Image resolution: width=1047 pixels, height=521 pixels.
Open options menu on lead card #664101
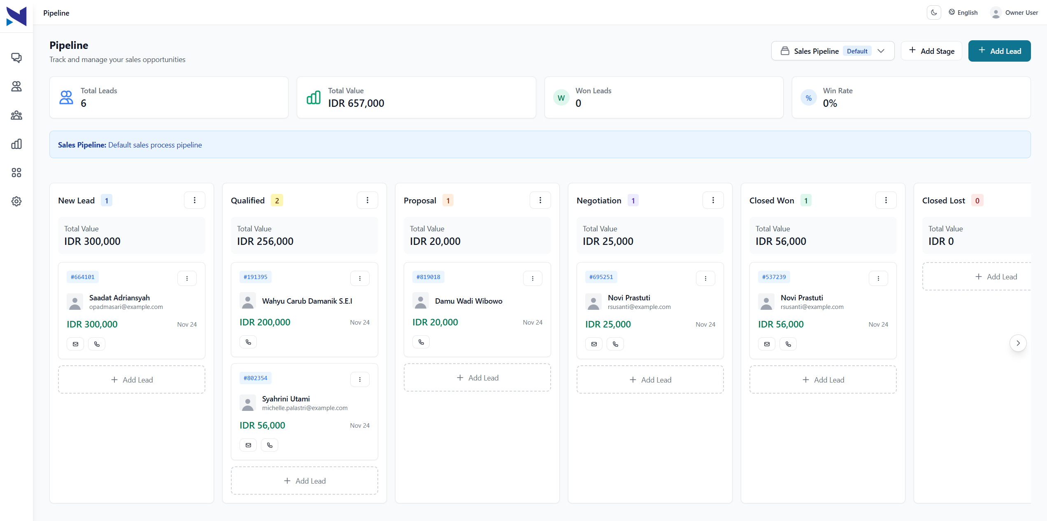point(187,278)
